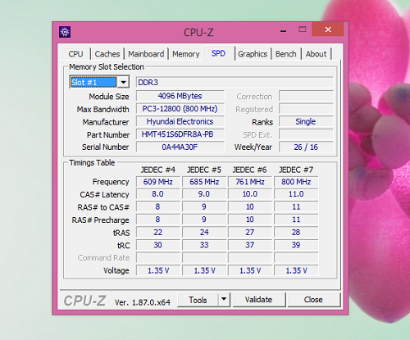Click the CPU-Z app icon in title bar
Viewport: 410px width, 340px height.
(x=65, y=32)
